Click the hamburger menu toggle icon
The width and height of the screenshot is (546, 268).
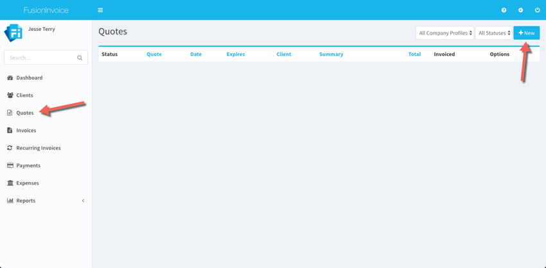(100, 10)
